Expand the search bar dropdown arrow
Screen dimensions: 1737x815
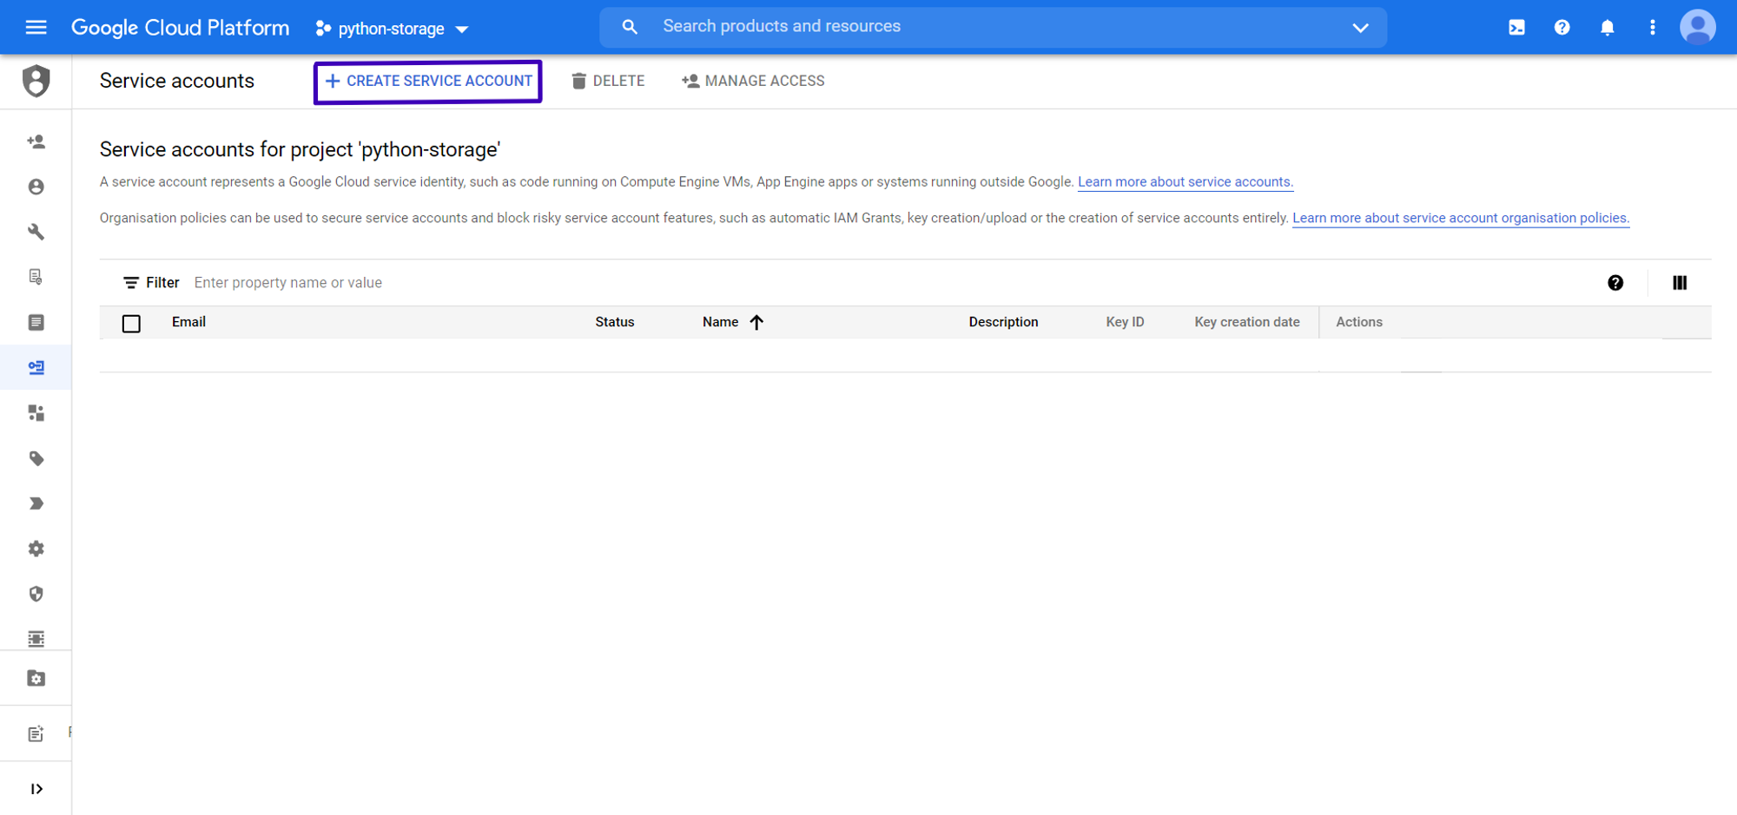[x=1360, y=28]
